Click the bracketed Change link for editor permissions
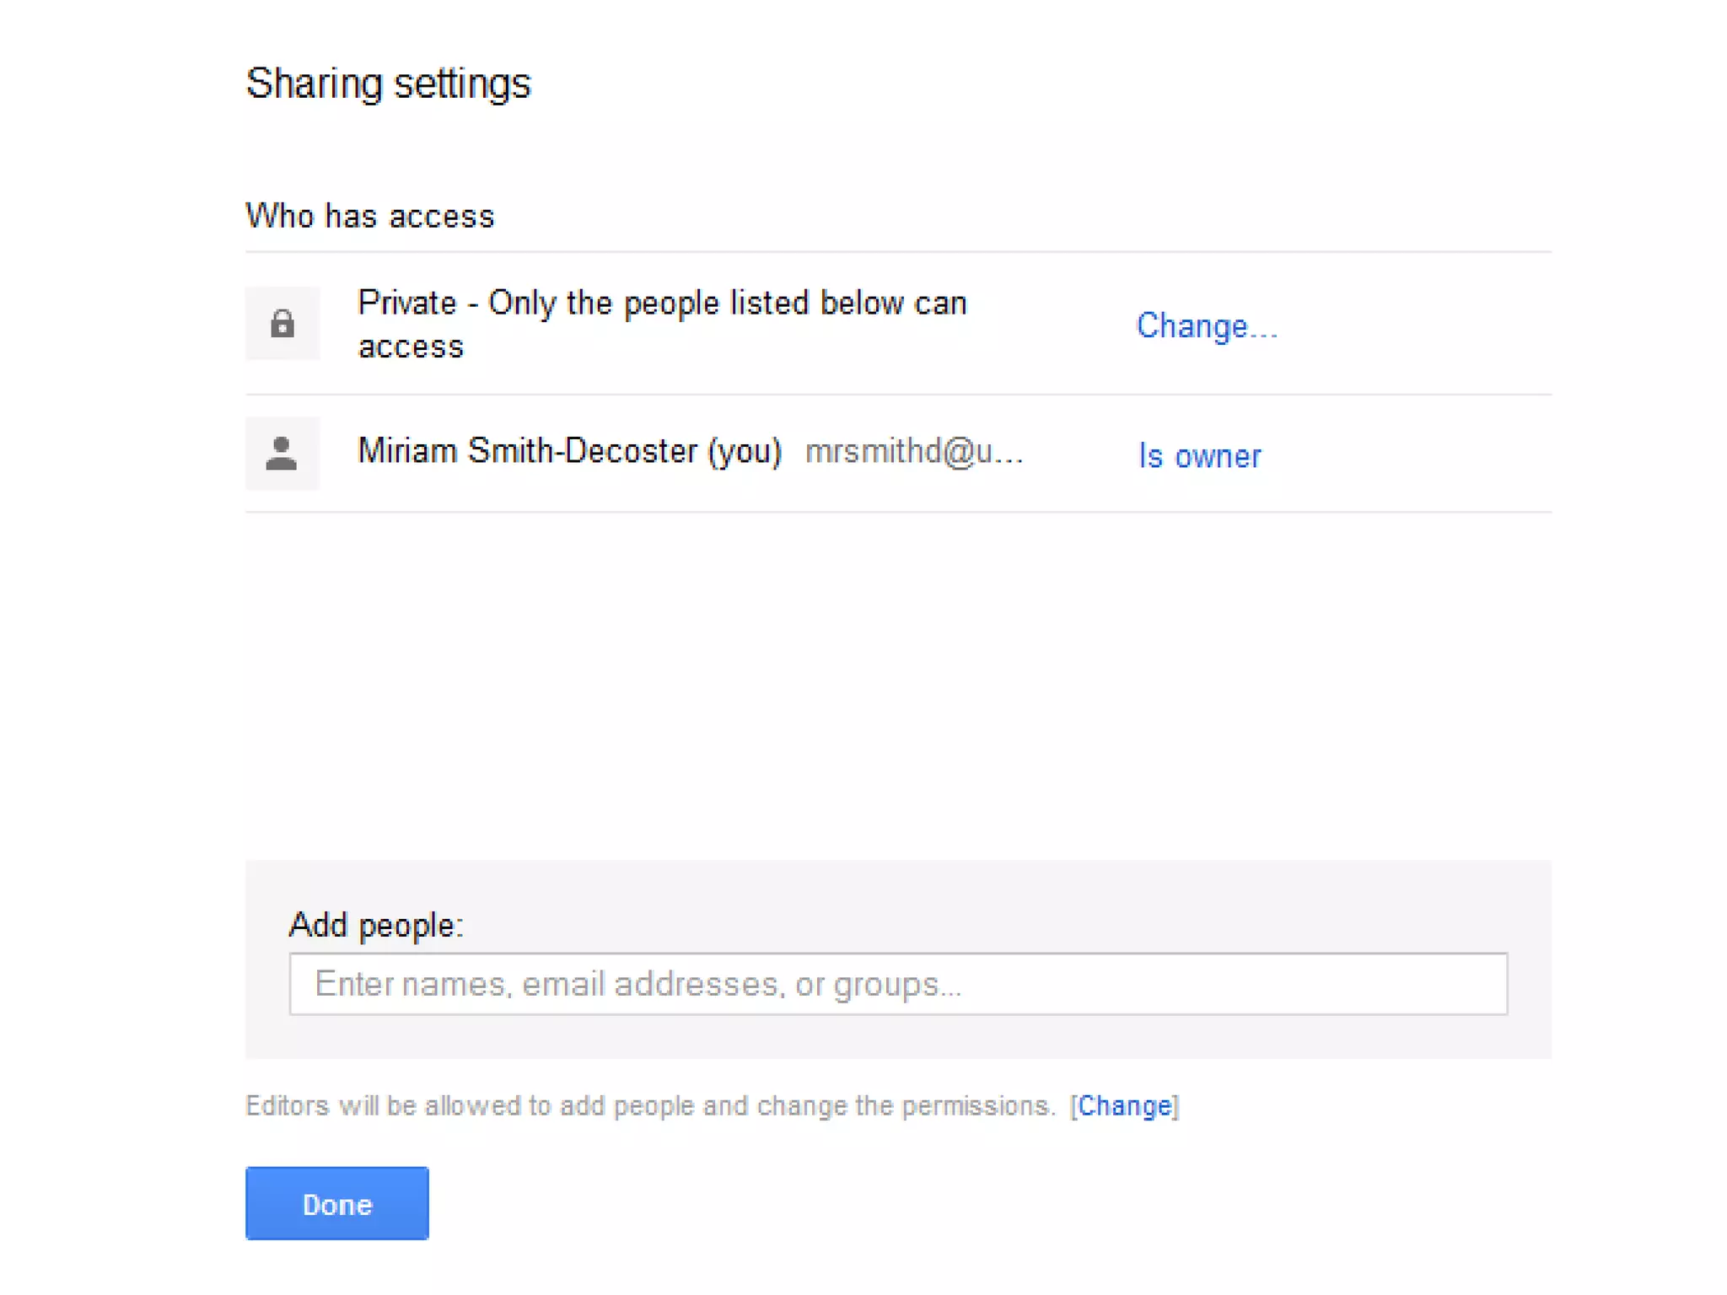This screenshot has width=1727, height=1295. coord(1124,1105)
